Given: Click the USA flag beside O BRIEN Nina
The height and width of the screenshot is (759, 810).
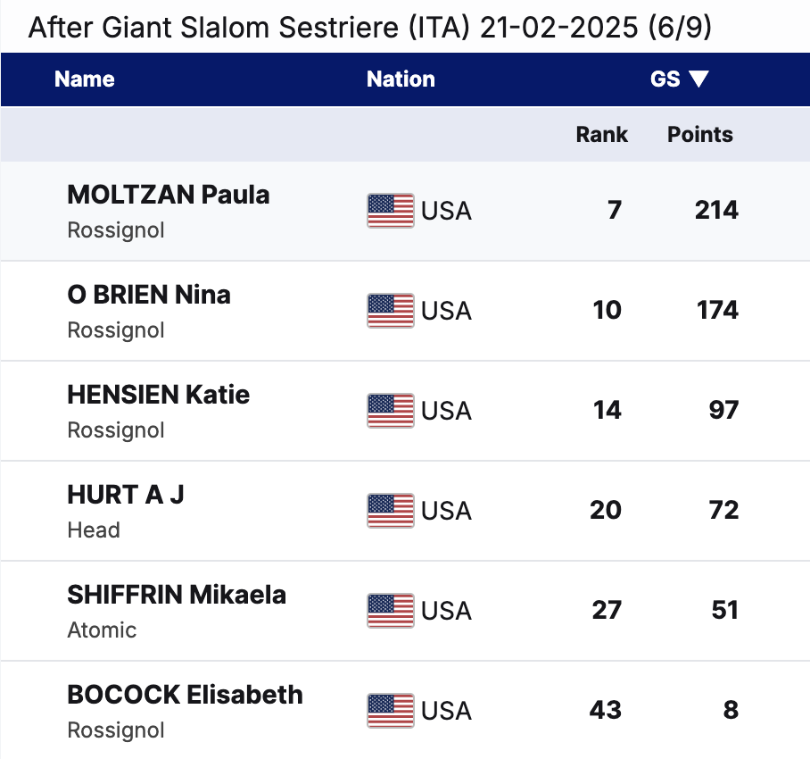Looking at the screenshot, I should coord(390,311).
